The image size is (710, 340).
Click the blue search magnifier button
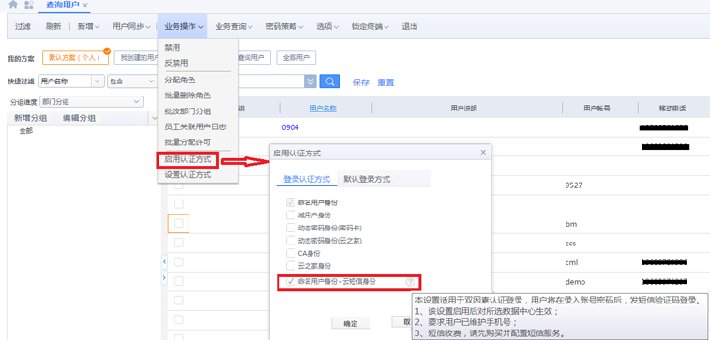(329, 81)
